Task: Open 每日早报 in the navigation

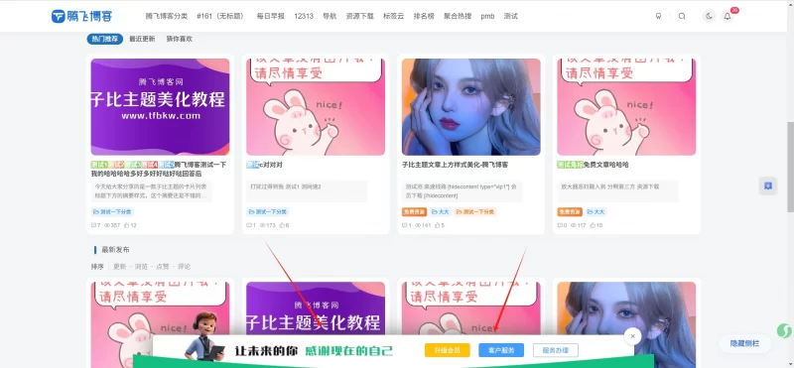Action: coord(270,16)
